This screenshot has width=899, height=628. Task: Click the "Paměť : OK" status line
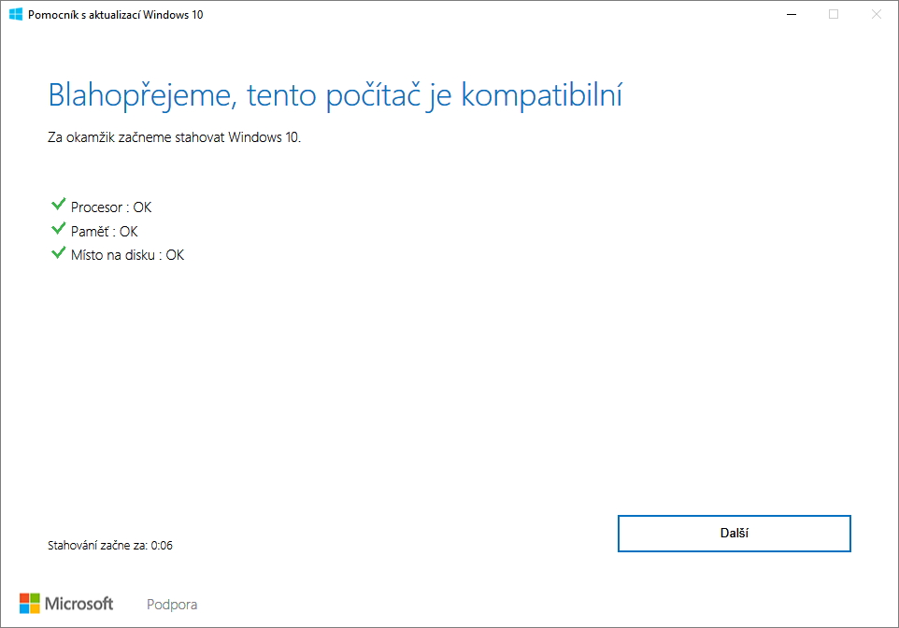click(105, 231)
